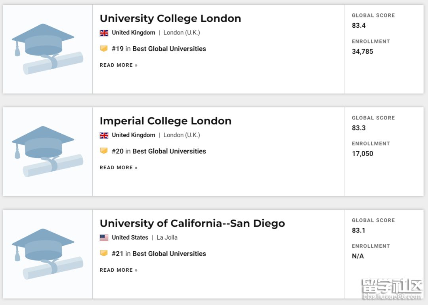The image size is (428, 305).
Task: Click UK flag icon under Imperial College London
Action: pyautogui.click(x=104, y=135)
